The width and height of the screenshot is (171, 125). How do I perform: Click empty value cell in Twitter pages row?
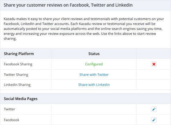pyautogui.click(x=94, y=109)
